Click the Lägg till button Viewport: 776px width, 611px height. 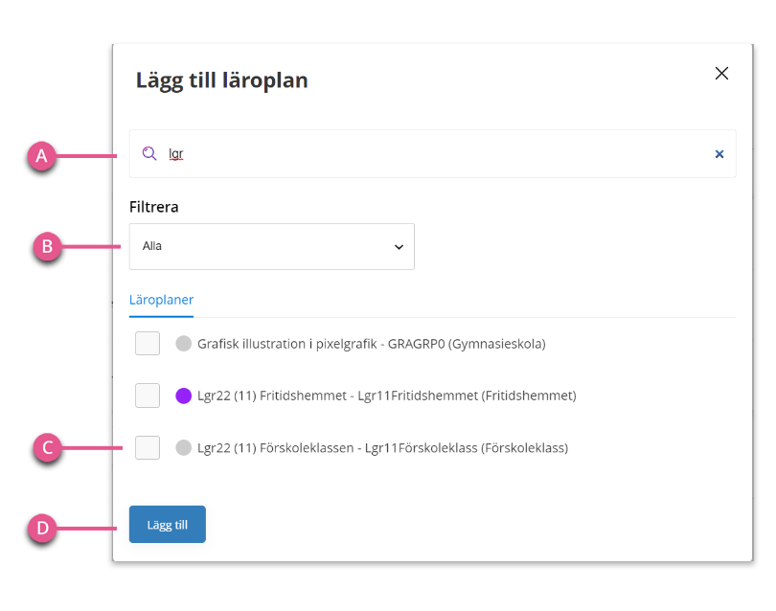click(168, 525)
